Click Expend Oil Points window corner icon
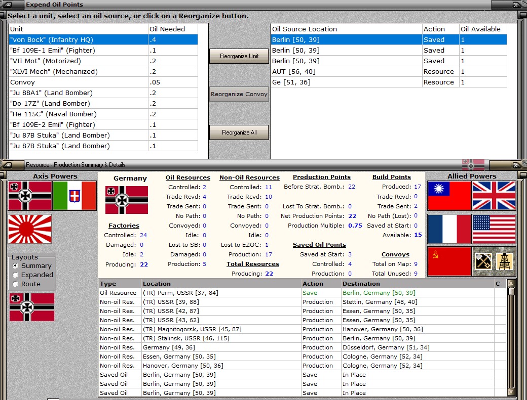The width and height of the screenshot is (527, 400). coord(7,5)
